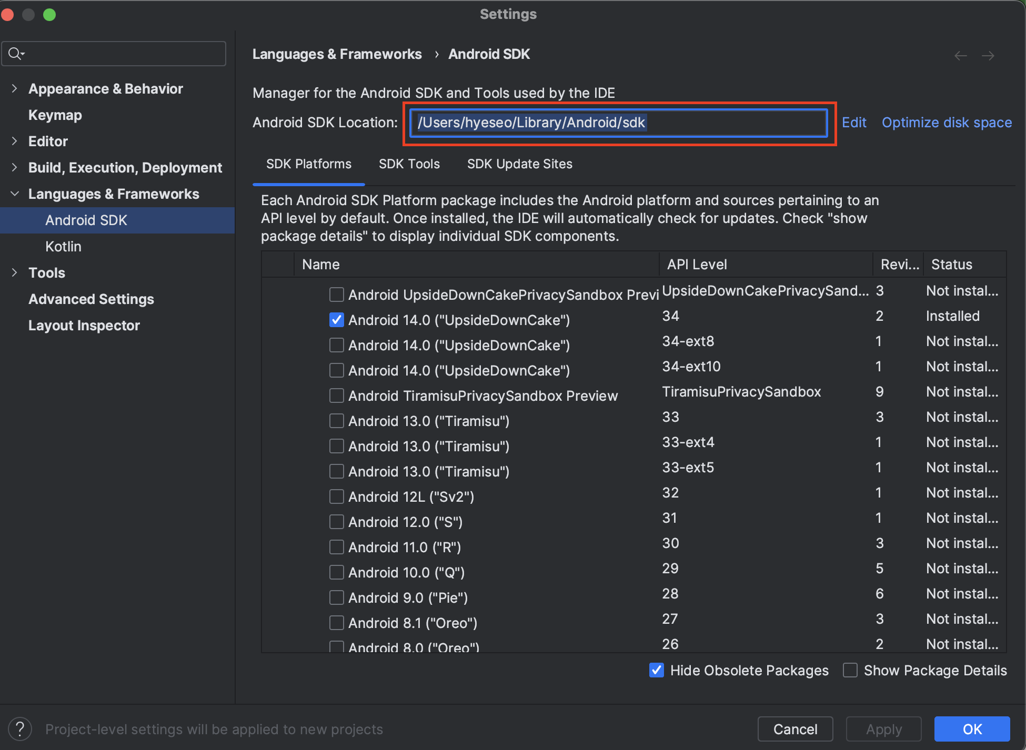
Task: Click the Cancel button
Action: (x=795, y=729)
